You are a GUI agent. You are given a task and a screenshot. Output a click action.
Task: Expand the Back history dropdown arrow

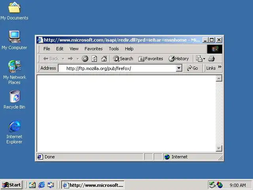point(63,59)
